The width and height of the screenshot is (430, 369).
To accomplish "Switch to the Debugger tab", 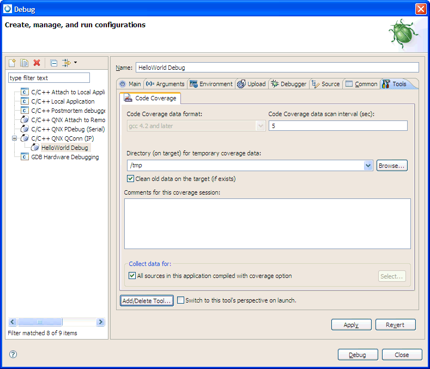I will pos(288,84).
